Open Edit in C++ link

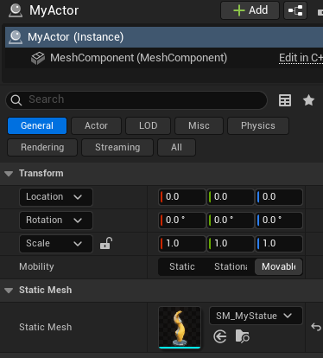pyautogui.click(x=301, y=58)
